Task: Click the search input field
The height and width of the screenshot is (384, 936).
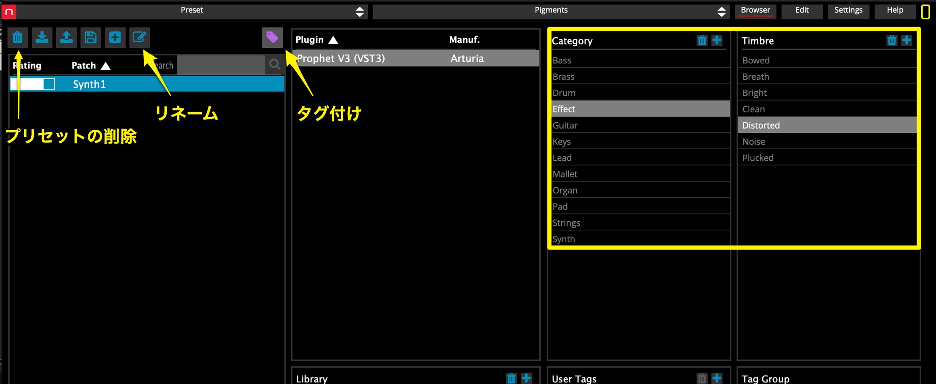Action: 221,65
